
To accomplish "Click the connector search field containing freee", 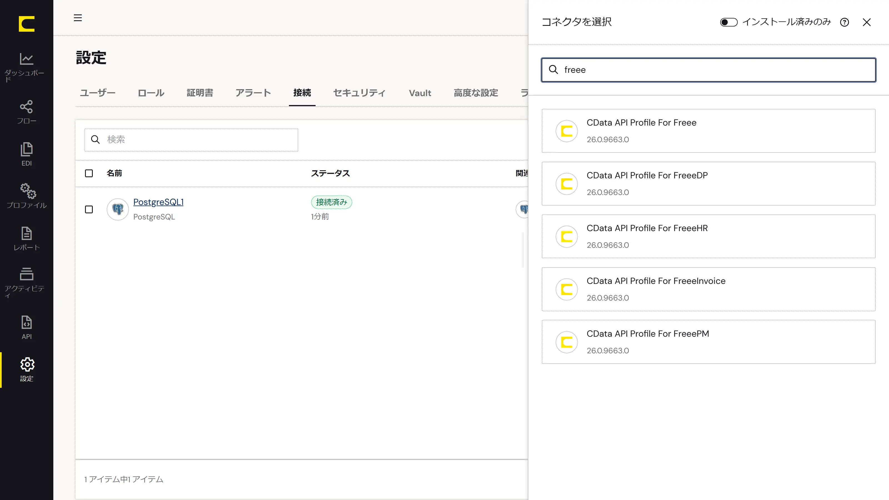I will point(708,70).
